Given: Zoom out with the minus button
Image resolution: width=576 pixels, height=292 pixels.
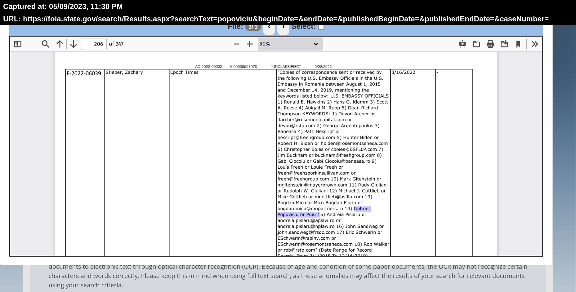Looking at the screenshot, I should point(236,44).
